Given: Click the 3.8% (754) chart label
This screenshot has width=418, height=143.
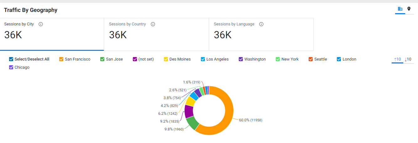Looking at the screenshot, I should tap(172, 98).
